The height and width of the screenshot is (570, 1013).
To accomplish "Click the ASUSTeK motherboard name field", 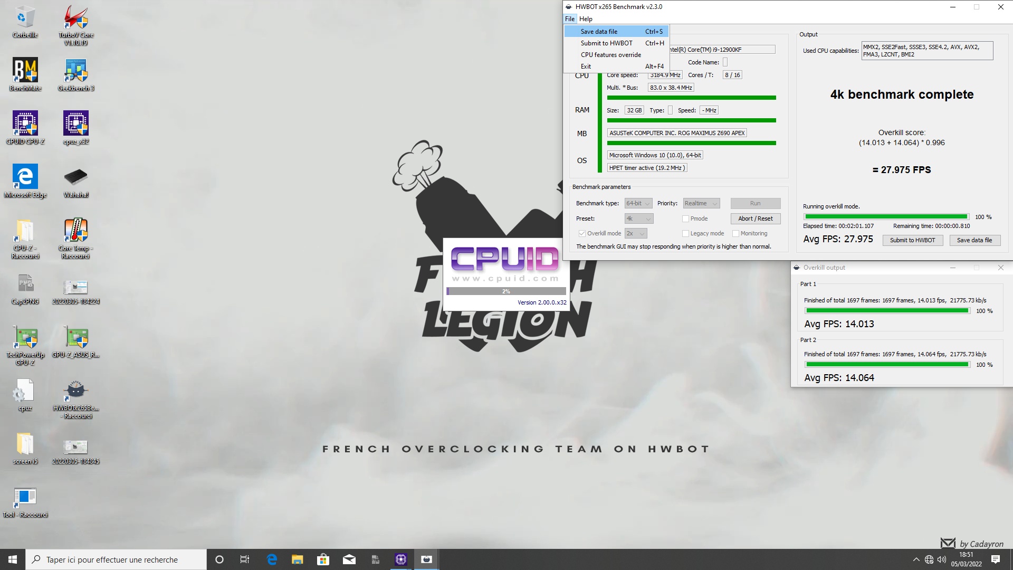I will click(677, 133).
